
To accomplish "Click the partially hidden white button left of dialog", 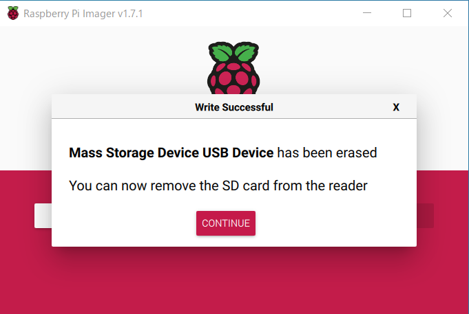I will coord(43,216).
